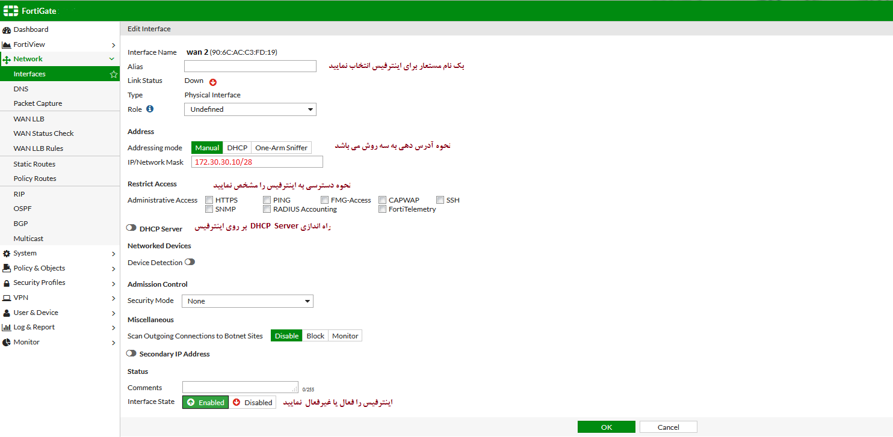893x437 pixels.
Task: Open the Role dropdown set to Undefined
Action: click(250, 109)
